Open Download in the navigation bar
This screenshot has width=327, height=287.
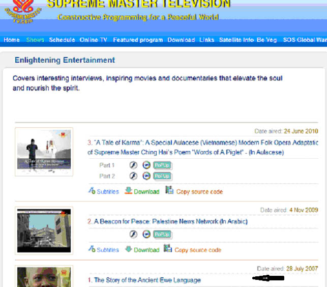tap(181, 40)
